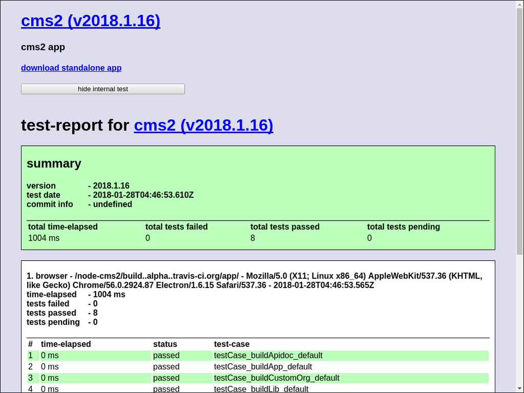Click 'passed' status for testCase_buildApidoc_default
524x393 pixels.
tap(166, 355)
